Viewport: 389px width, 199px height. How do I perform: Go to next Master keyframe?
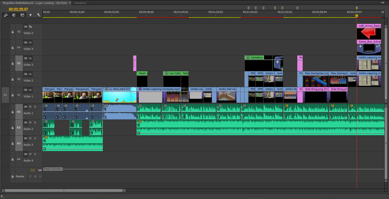[40, 176]
